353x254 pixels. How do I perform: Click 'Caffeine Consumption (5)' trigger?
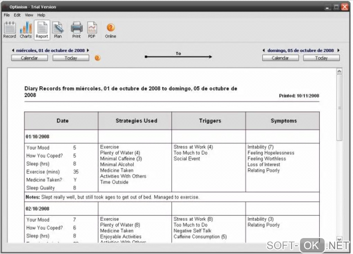tap(200, 237)
